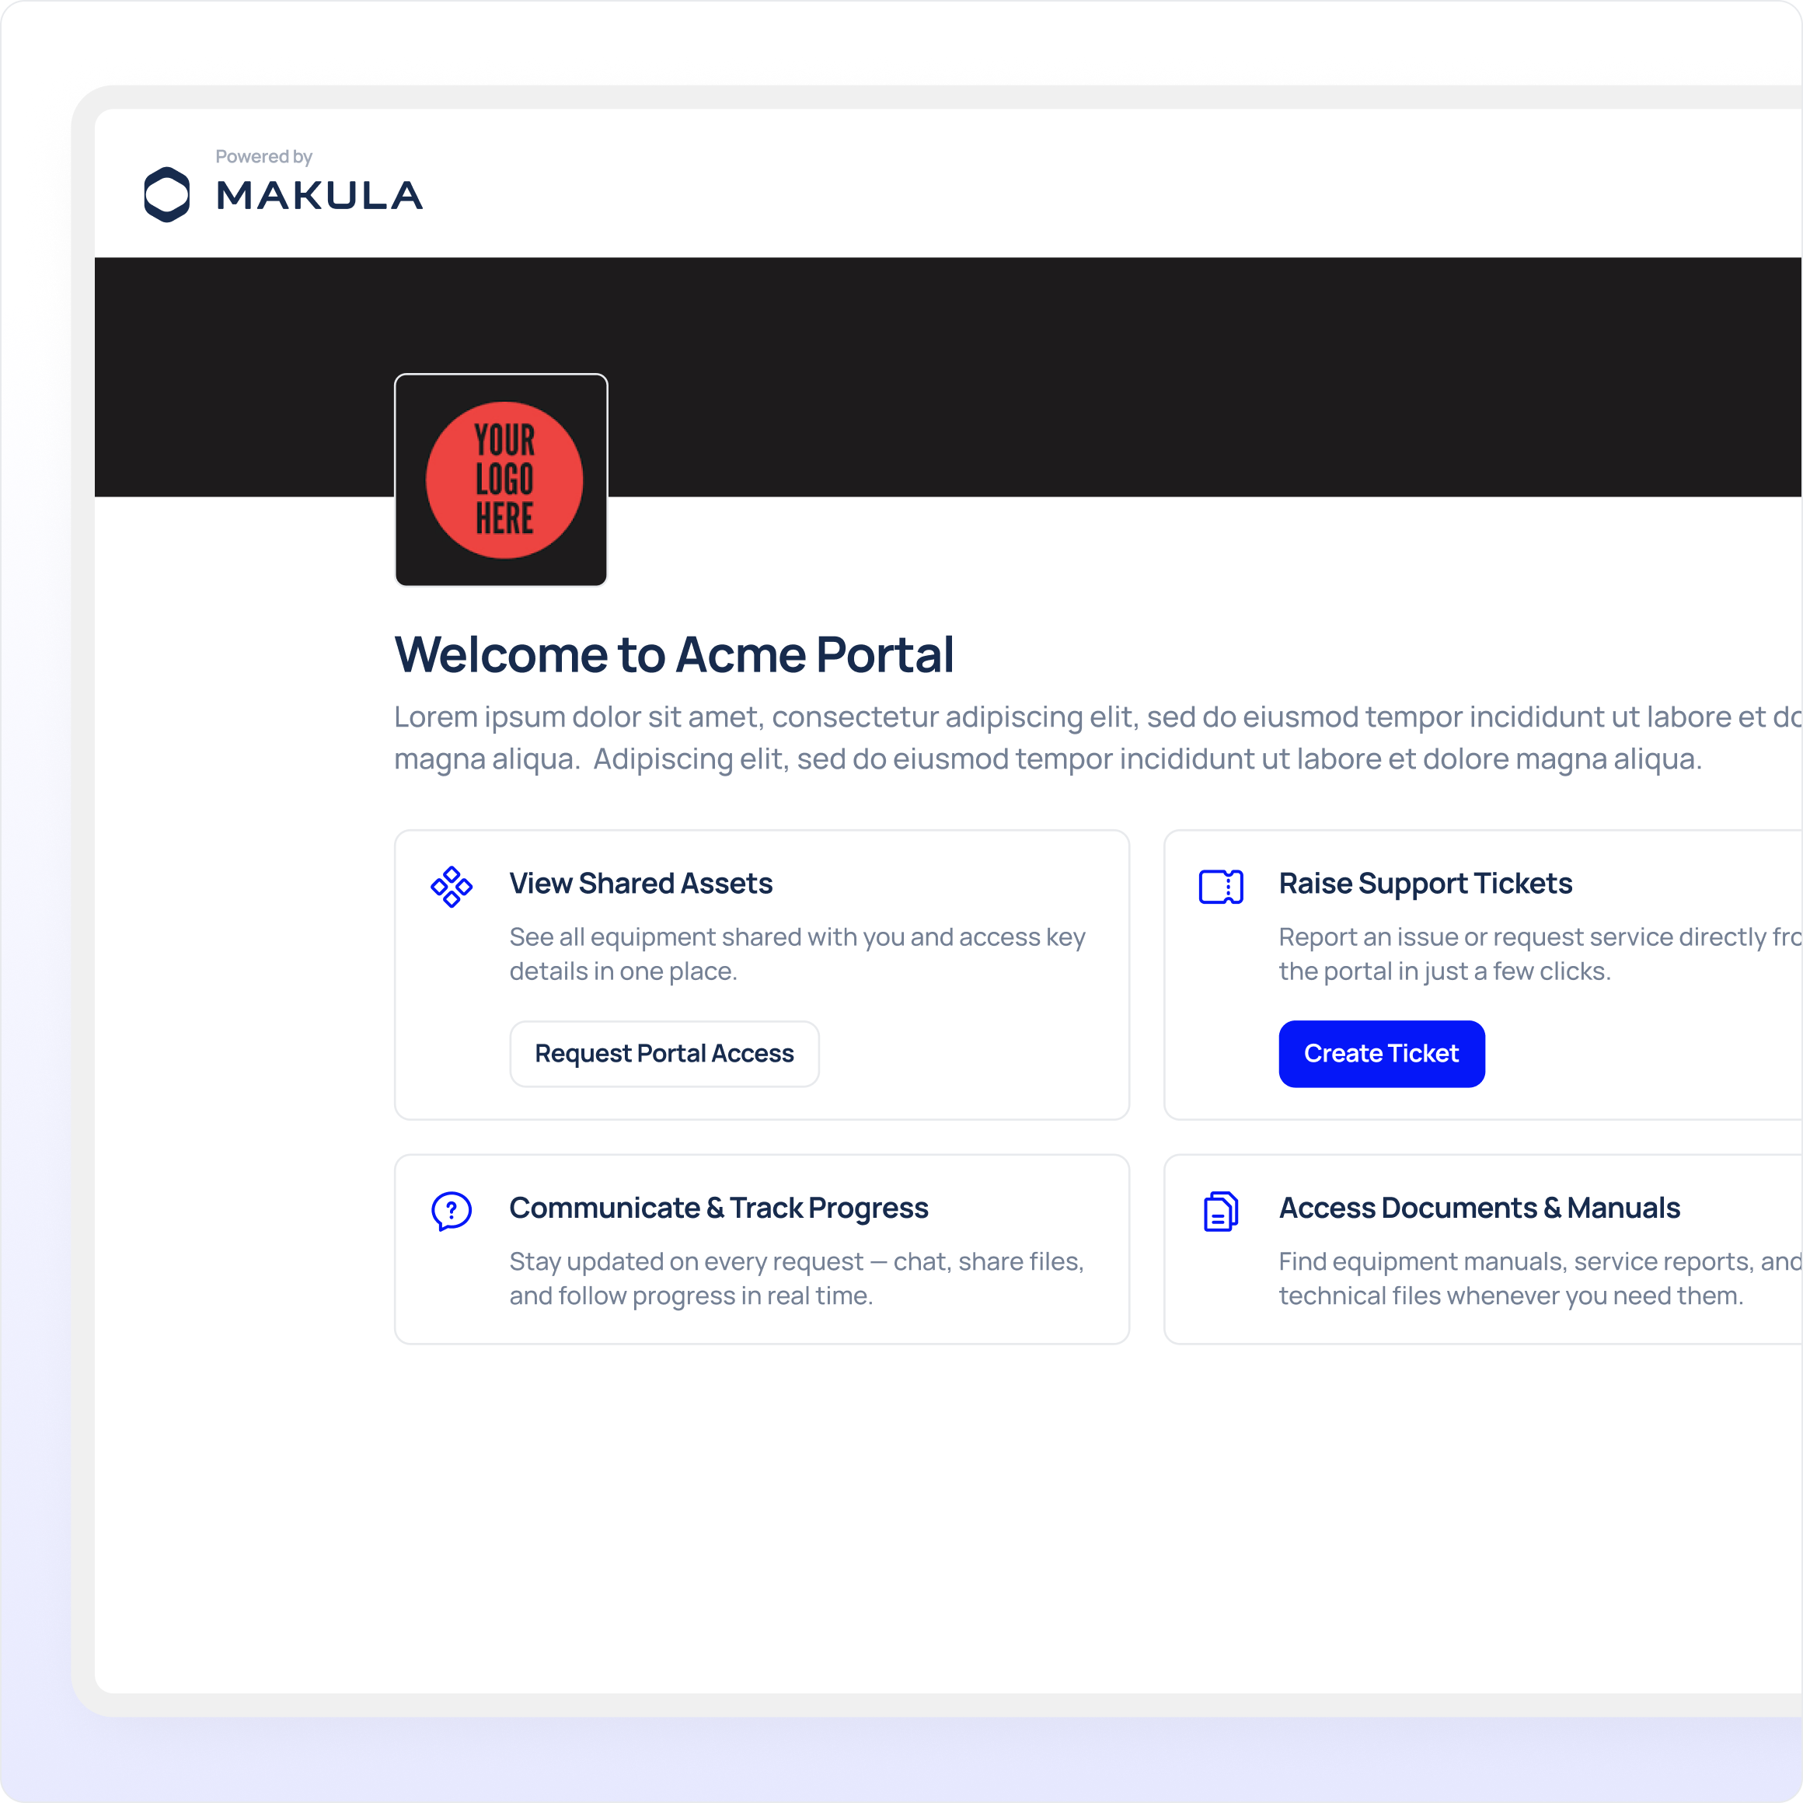The width and height of the screenshot is (1803, 1803).
Task: Click the dark banner cover image
Action: 1120,373
